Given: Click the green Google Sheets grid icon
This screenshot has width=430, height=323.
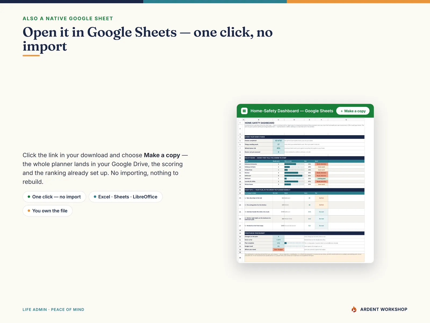Looking at the screenshot, I should tap(244, 111).
